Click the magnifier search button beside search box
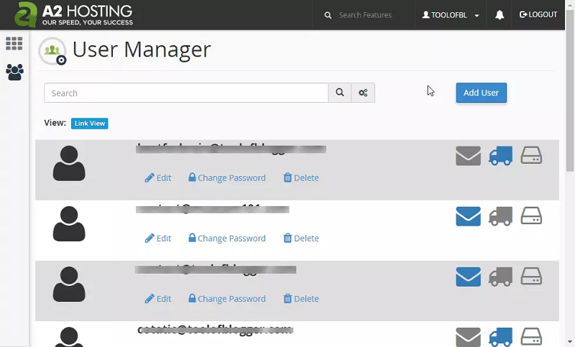The height and width of the screenshot is (347, 575). 340,93
